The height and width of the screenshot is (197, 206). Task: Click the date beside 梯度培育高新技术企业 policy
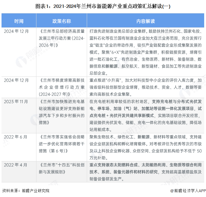(16, 80)
